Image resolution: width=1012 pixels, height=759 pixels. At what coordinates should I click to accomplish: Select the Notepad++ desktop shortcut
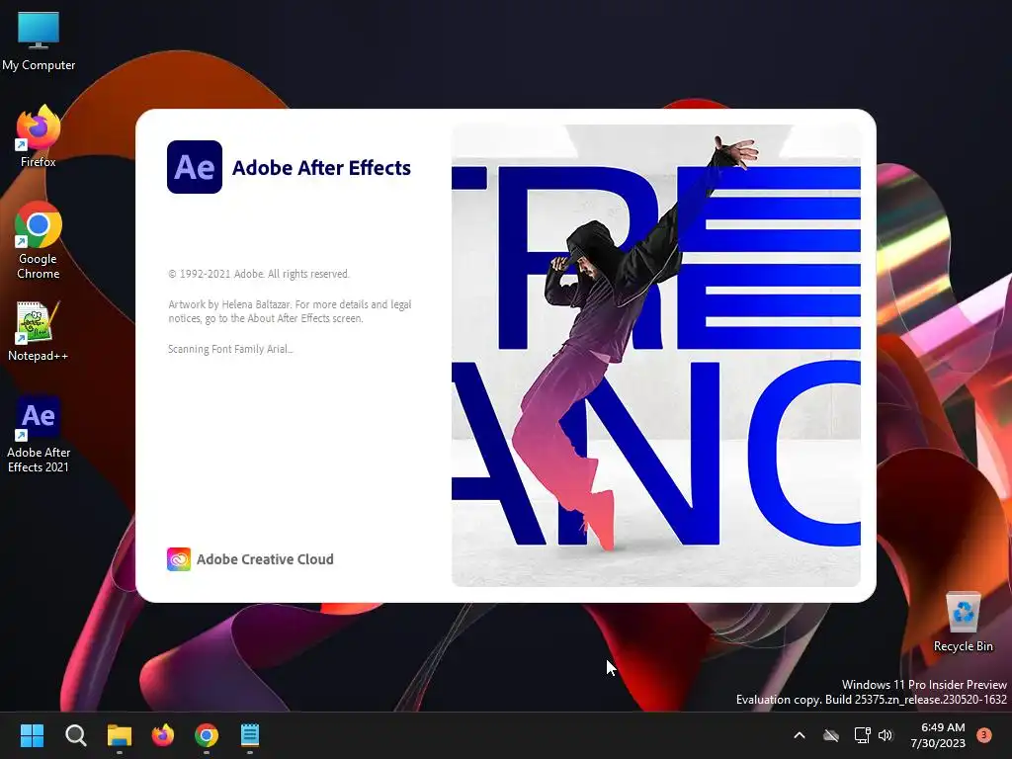tap(39, 331)
